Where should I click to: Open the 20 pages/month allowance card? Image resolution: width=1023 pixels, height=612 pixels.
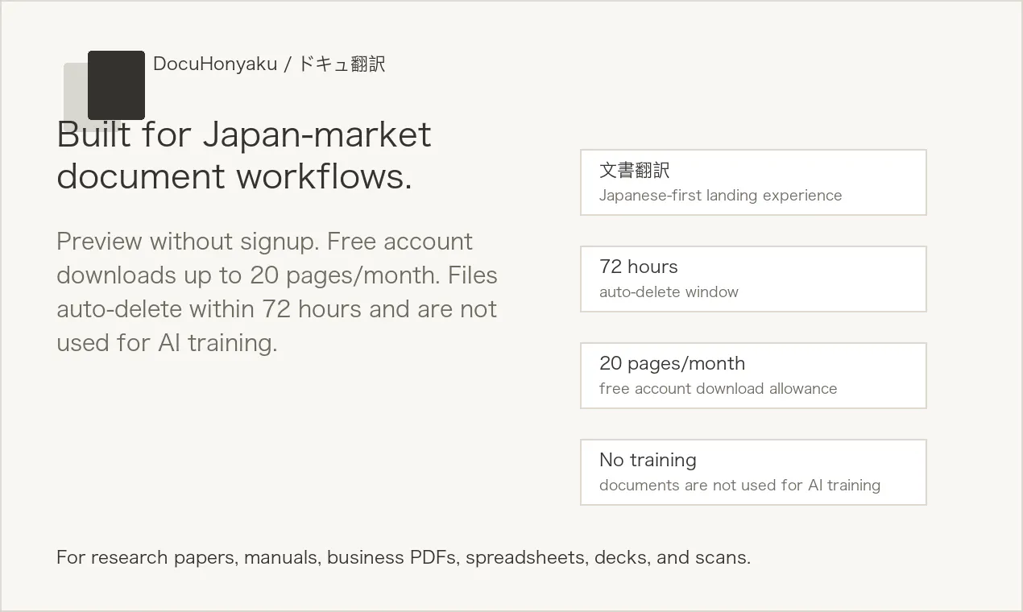[753, 375]
